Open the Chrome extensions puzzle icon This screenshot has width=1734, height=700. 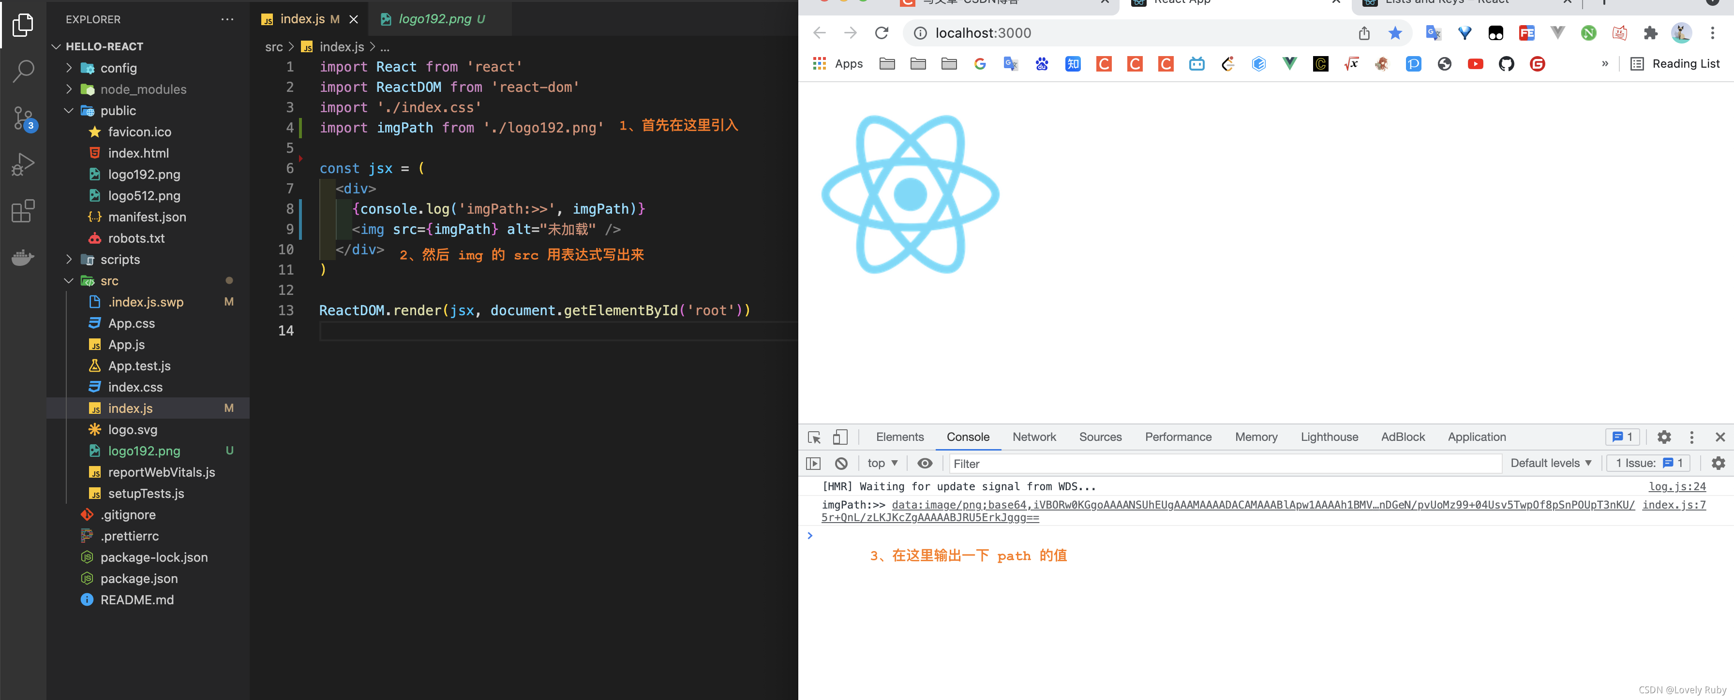1650,33
